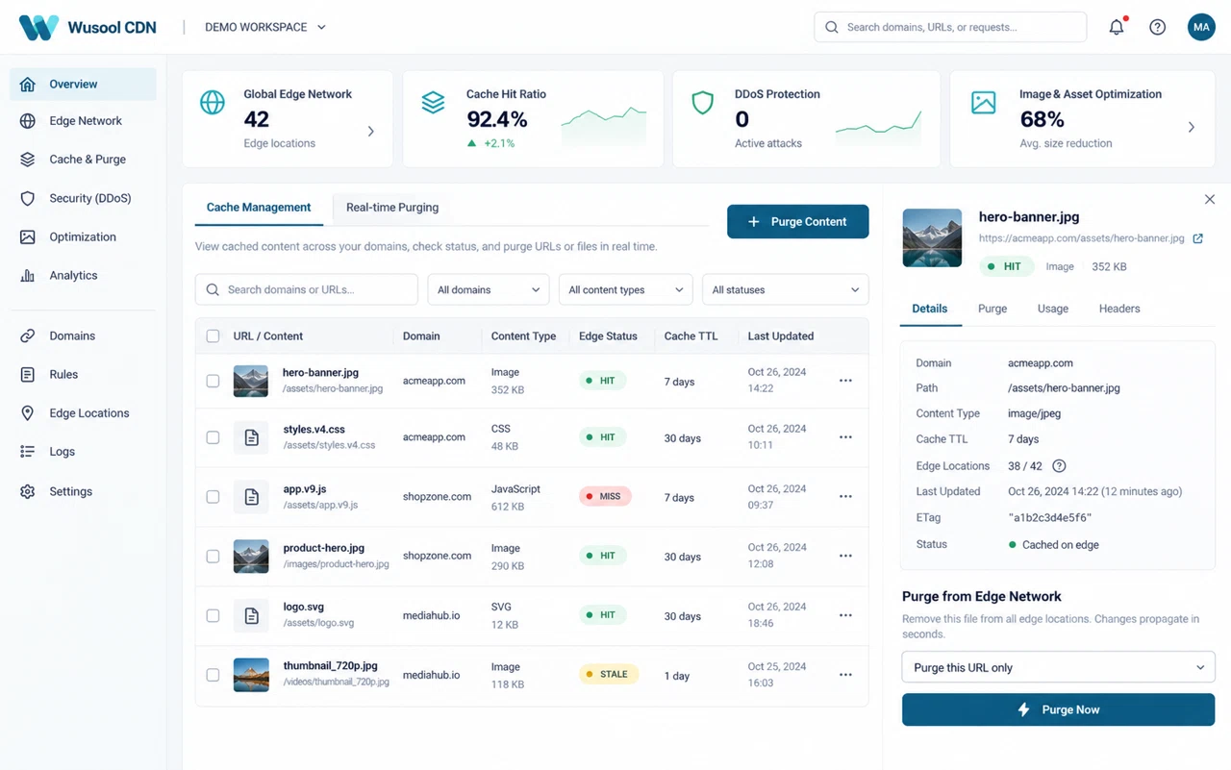Viewport: 1231px width, 770px height.
Task: Open the product-hero.jpg file link
Action: (324, 548)
